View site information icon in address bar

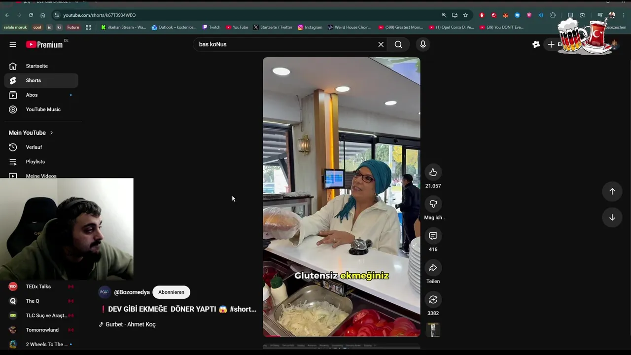pyautogui.click(x=57, y=15)
